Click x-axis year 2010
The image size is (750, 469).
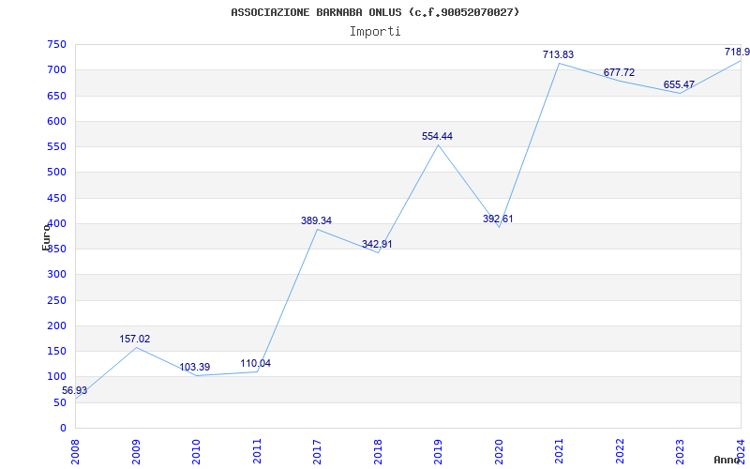pyautogui.click(x=197, y=452)
